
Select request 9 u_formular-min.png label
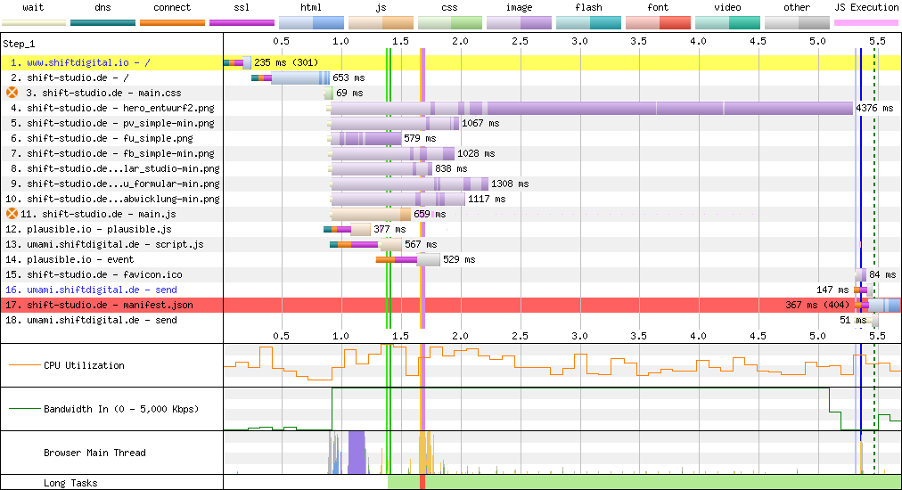(x=115, y=184)
